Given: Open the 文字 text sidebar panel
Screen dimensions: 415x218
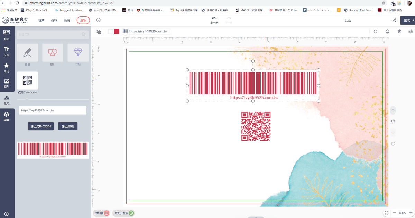Looking at the screenshot, I should (7, 51).
